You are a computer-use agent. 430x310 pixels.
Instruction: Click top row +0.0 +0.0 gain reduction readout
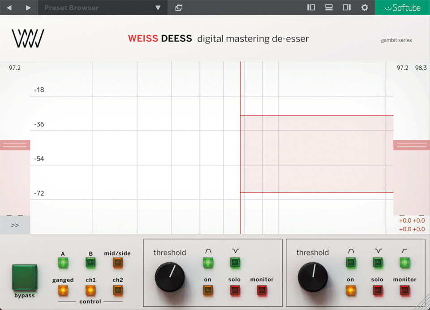coord(412,220)
